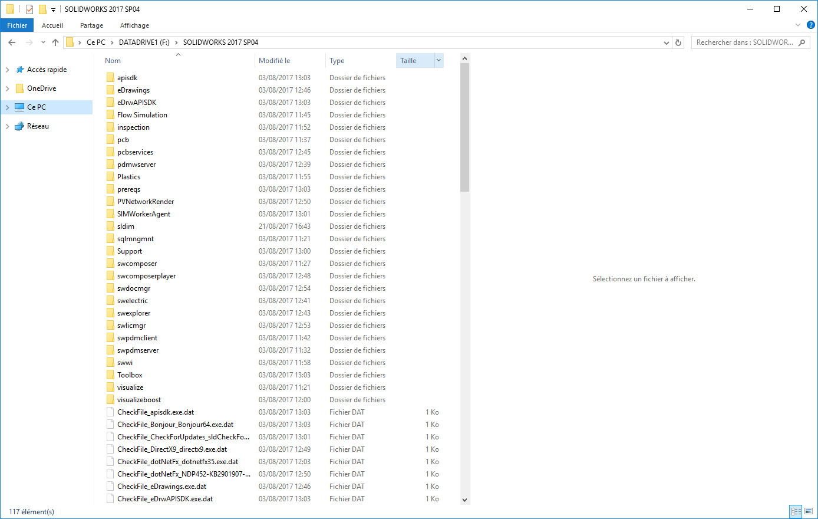This screenshot has width=818, height=519.
Task: Switch to Details view icon in status bar
Action: pyautogui.click(x=796, y=511)
